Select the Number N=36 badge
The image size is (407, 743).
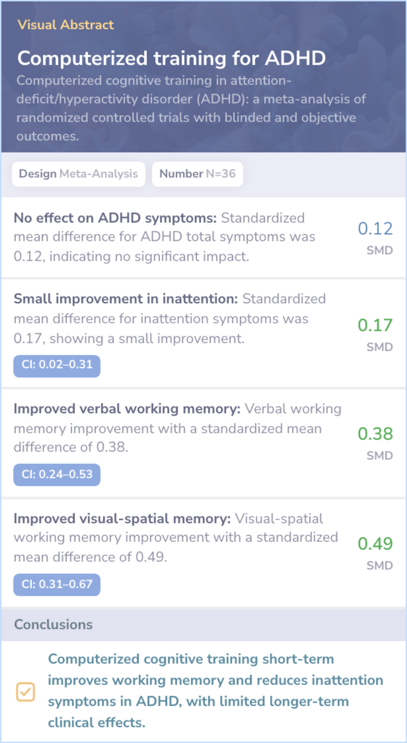pyautogui.click(x=197, y=174)
